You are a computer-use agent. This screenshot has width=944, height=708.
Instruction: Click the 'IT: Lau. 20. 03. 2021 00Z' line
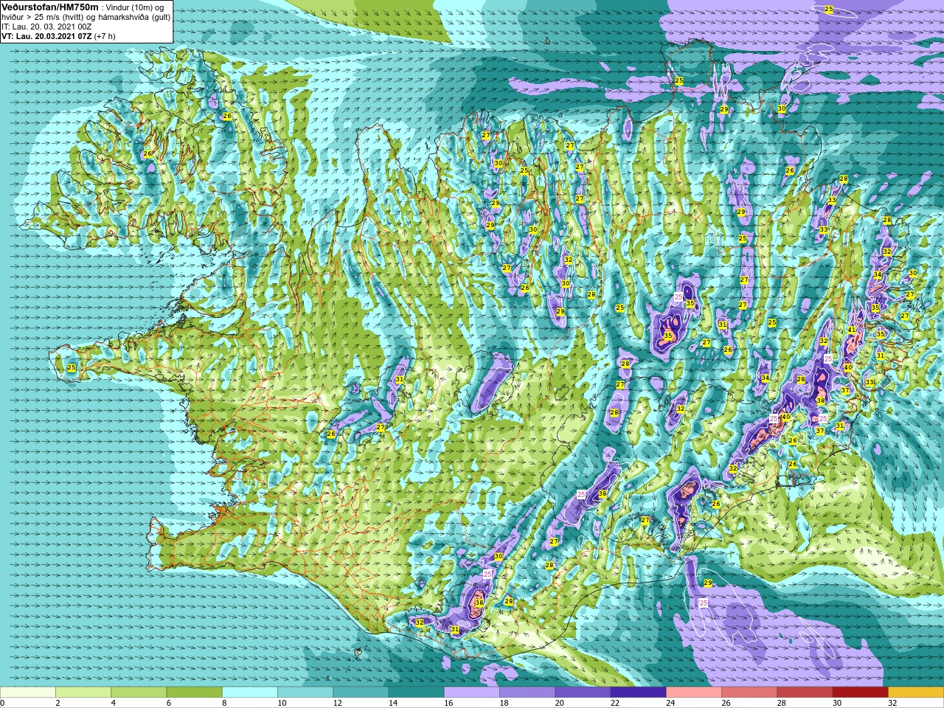coord(46,27)
